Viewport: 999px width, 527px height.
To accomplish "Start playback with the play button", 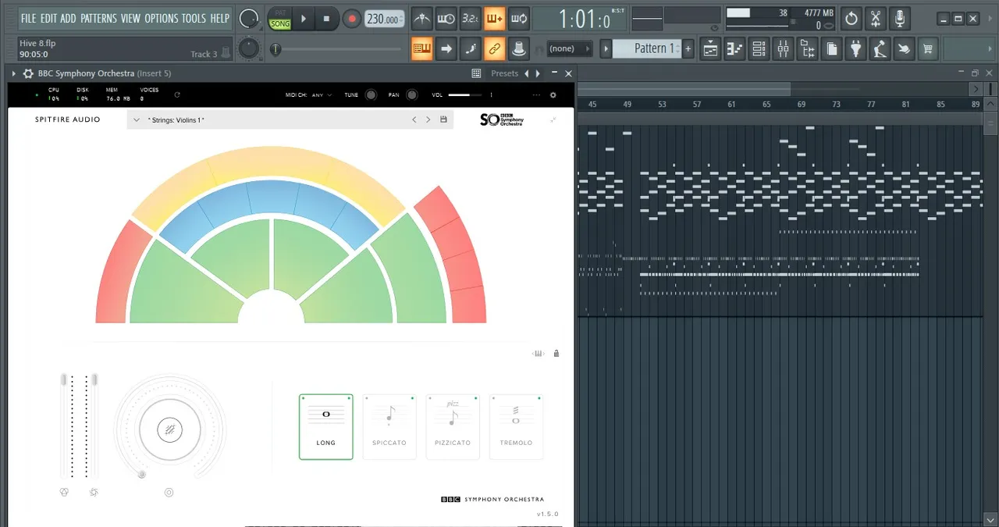I will pyautogui.click(x=304, y=18).
